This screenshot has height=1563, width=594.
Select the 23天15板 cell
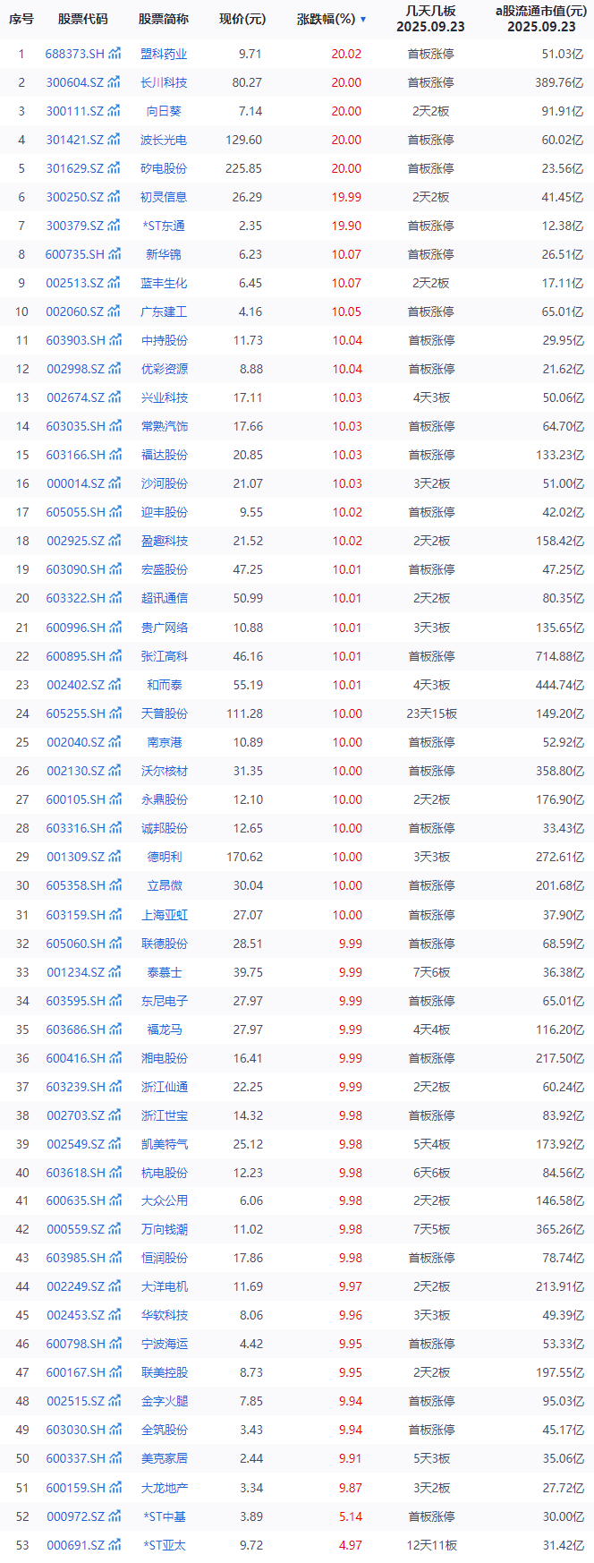point(431,713)
